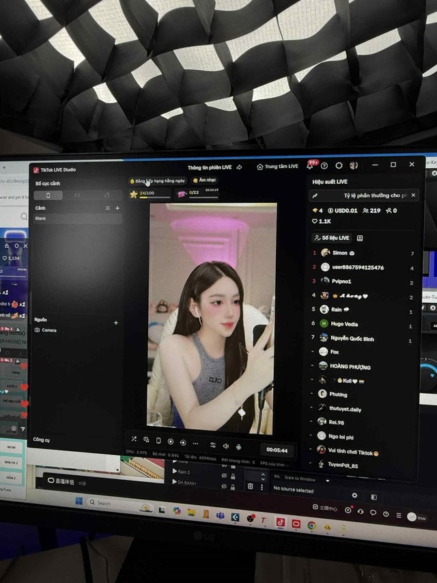Open Số liệu LIVE data tab
This screenshot has width=437, height=583.
pyautogui.click(x=331, y=238)
